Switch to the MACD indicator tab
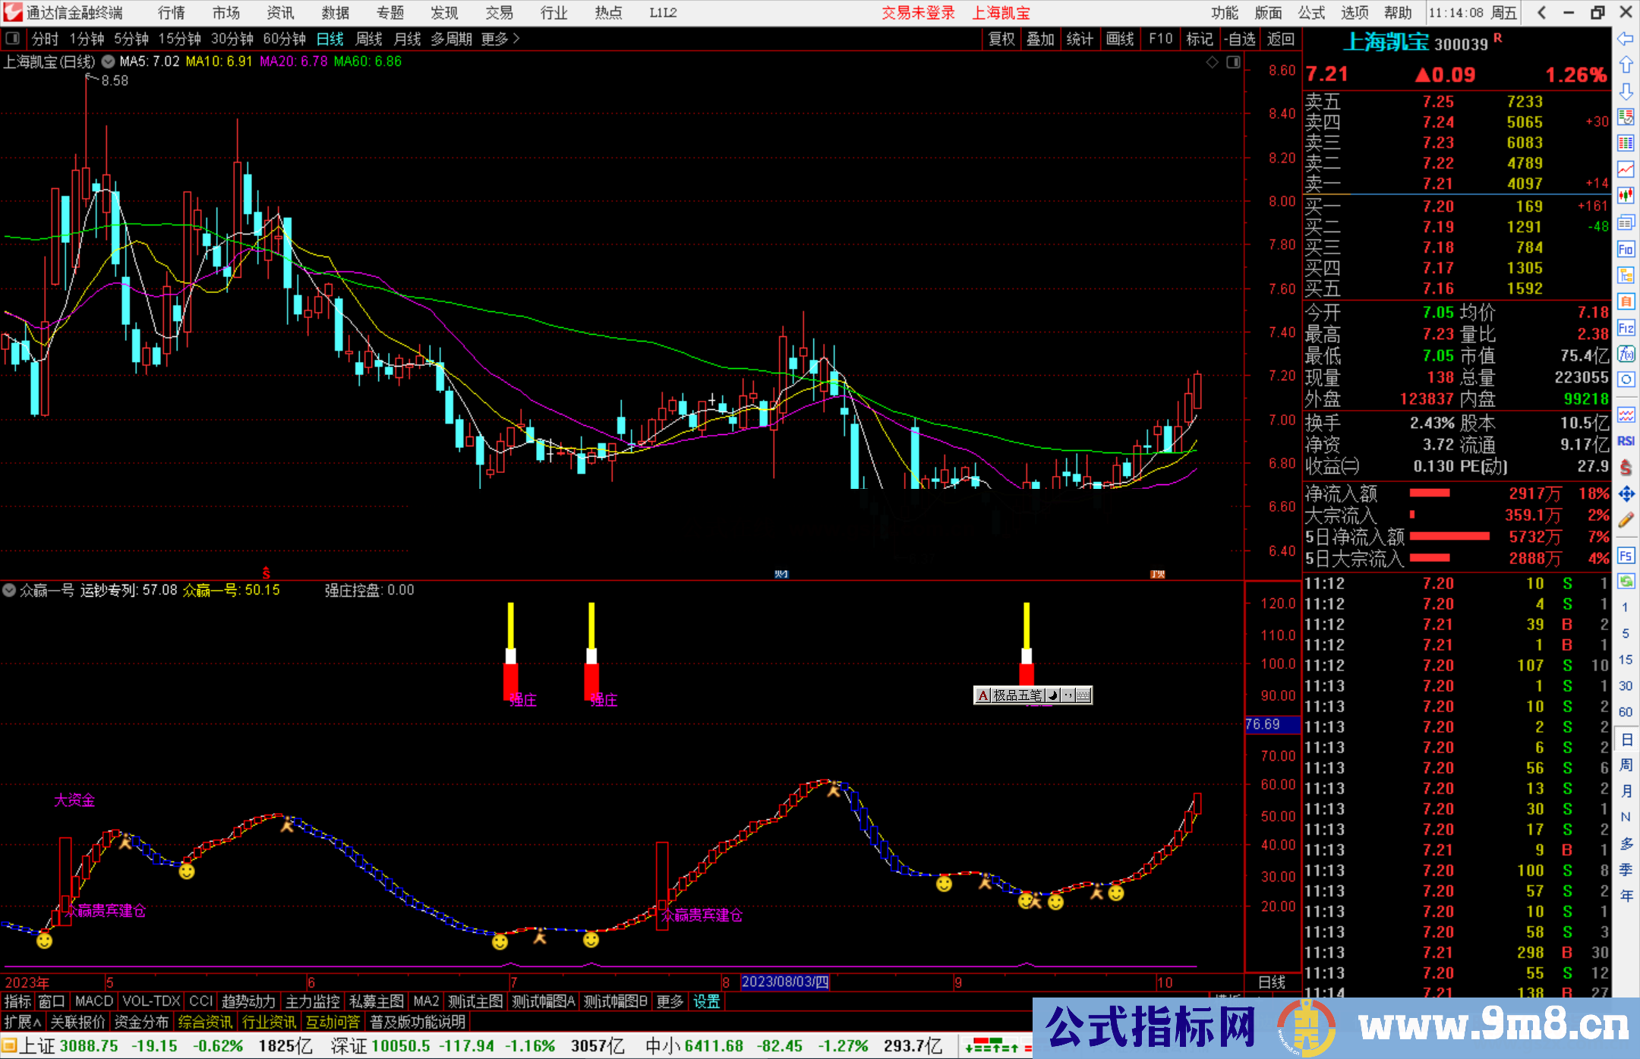The image size is (1640, 1059). point(93,1001)
